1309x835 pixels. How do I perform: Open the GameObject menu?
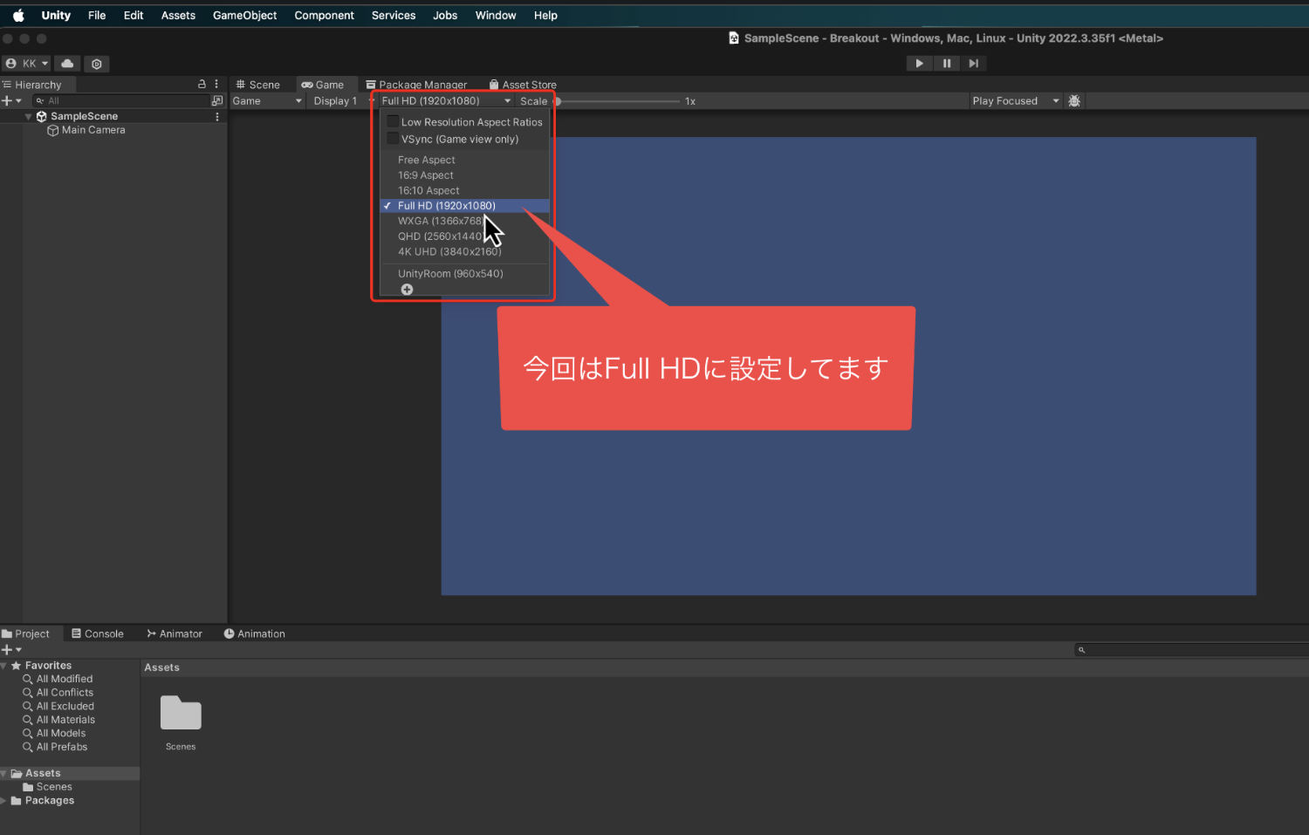245,16
